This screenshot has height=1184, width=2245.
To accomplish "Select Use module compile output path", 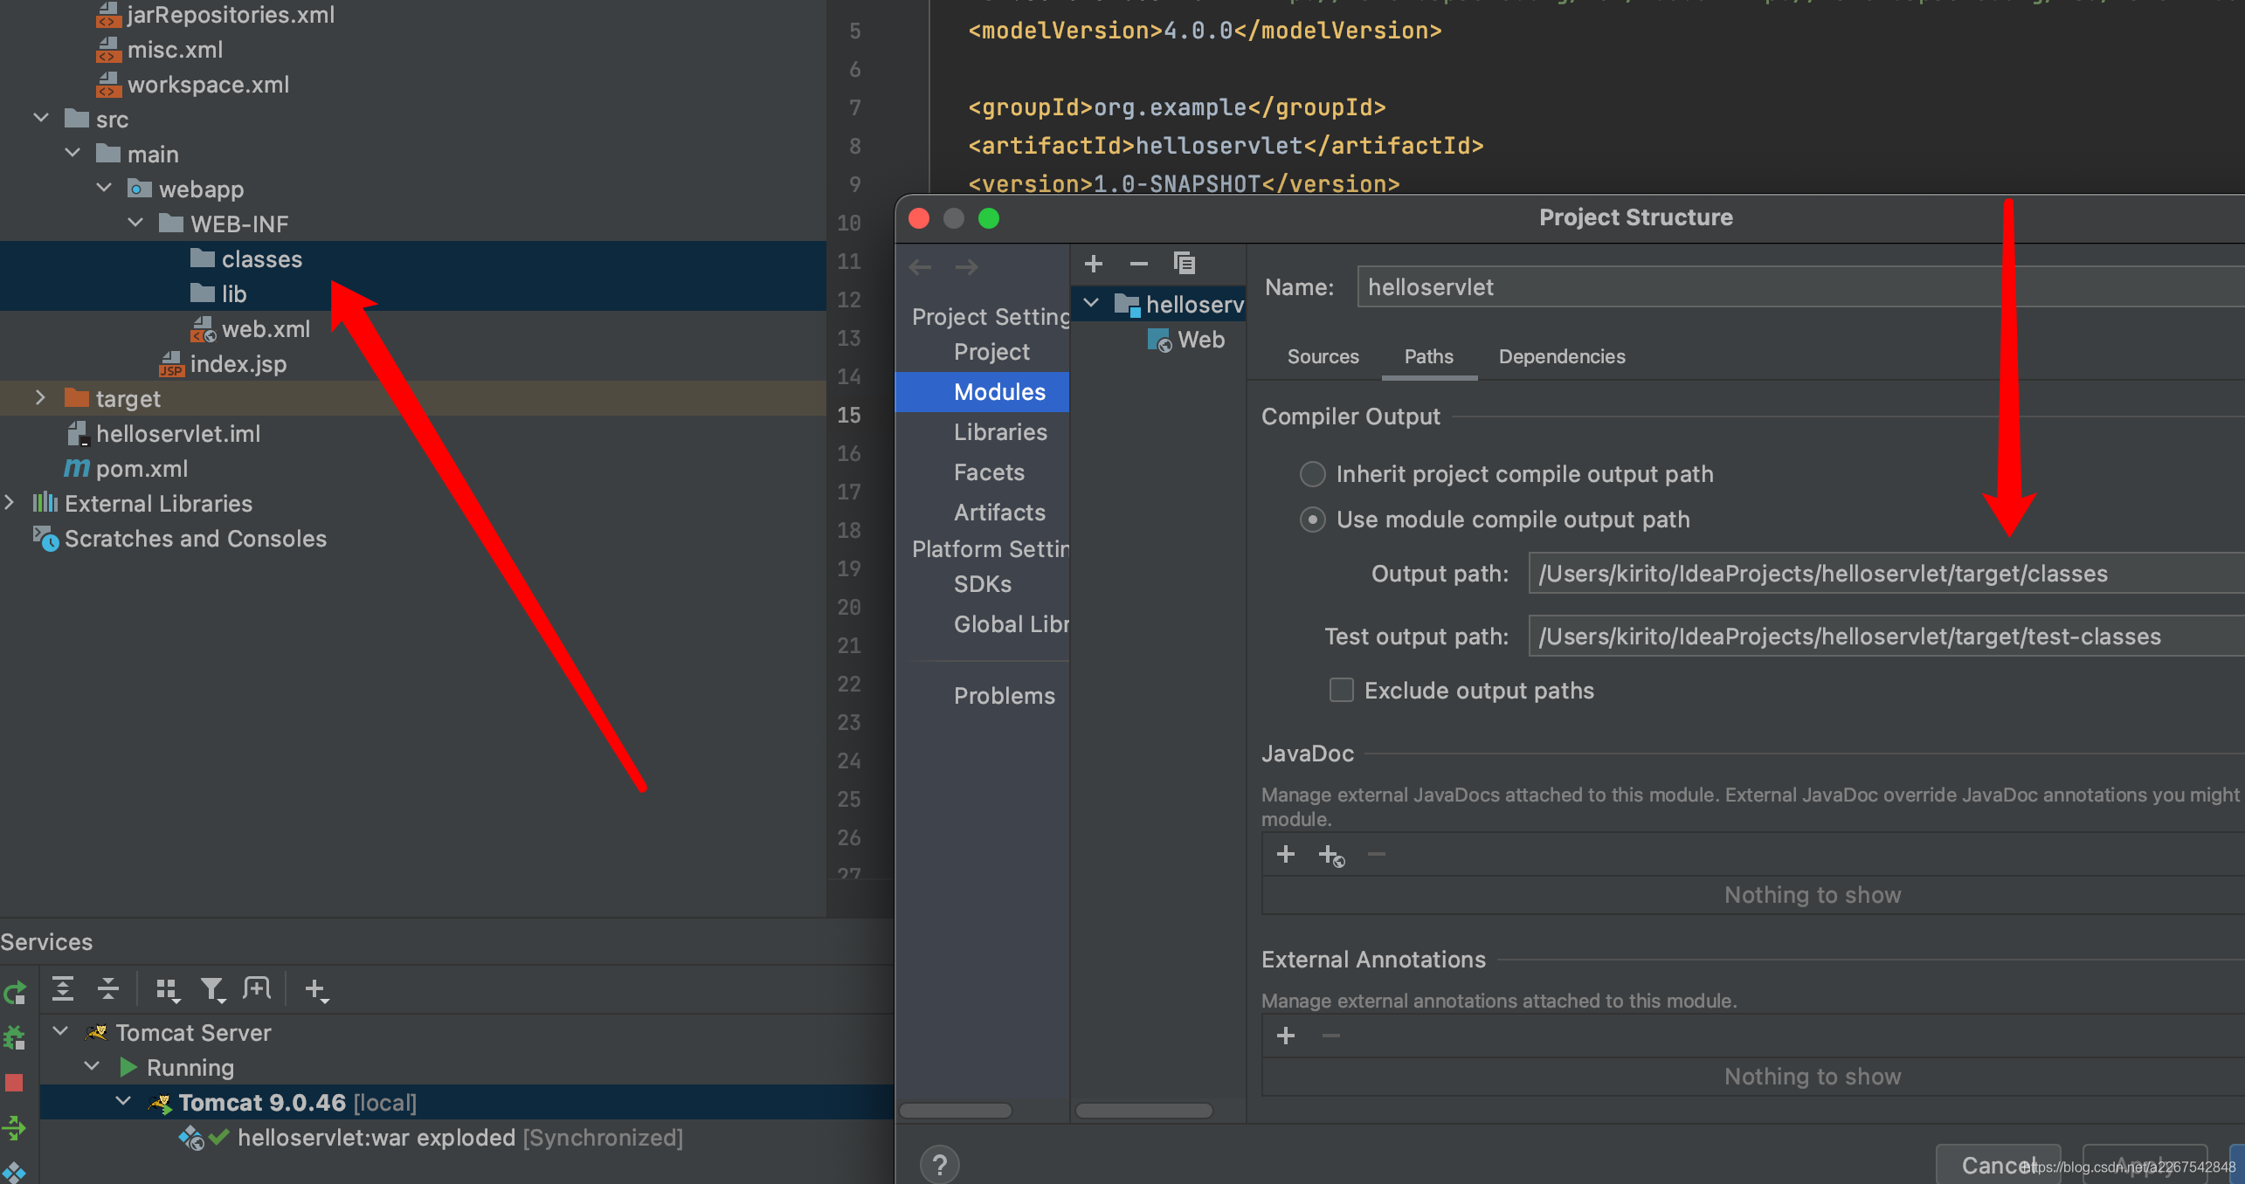I will pyautogui.click(x=1312, y=520).
